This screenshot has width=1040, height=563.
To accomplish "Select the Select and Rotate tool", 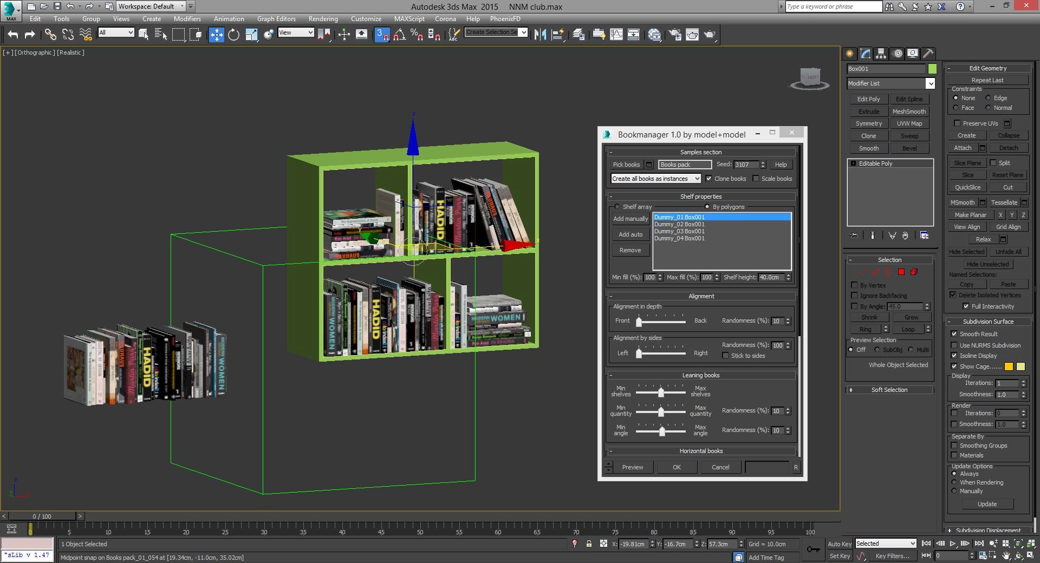I will (x=233, y=35).
